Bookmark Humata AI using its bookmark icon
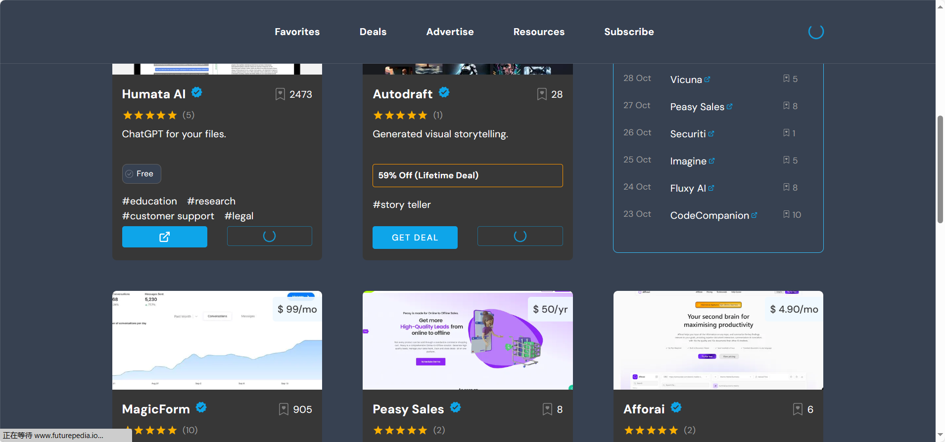 pyautogui.click(x=280, y=94)
